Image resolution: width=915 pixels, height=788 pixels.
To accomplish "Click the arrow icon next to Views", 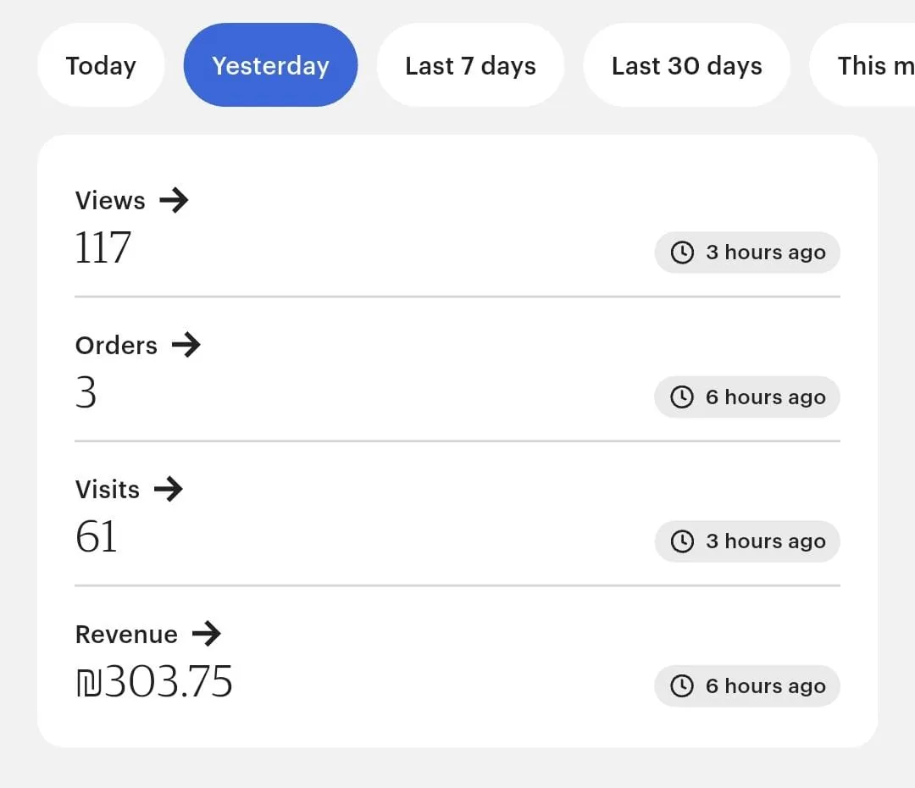I will click(x=174, y=201).
